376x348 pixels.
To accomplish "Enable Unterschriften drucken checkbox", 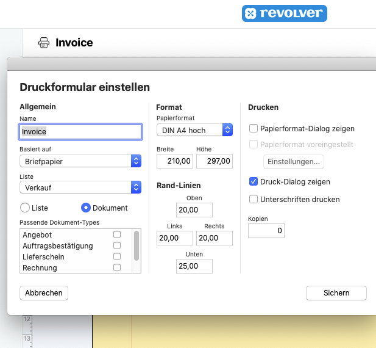I will pos(254,199).
